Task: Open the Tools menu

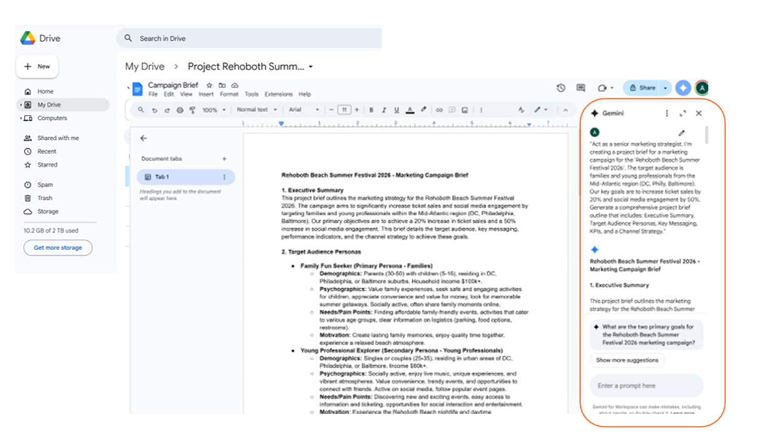Action: coord(252,94)
